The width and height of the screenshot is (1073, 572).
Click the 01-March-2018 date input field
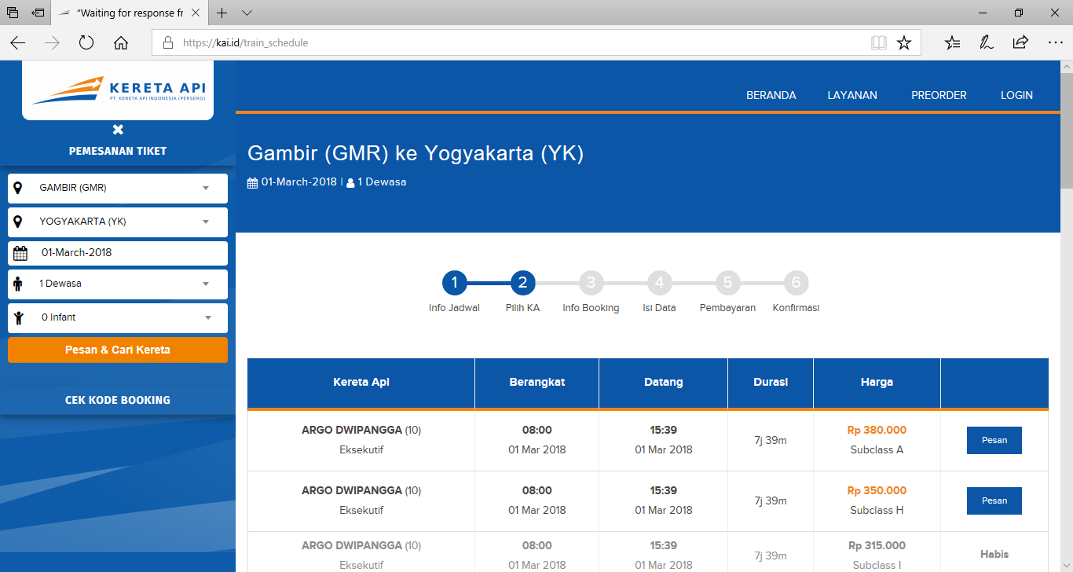coord(118,253)
